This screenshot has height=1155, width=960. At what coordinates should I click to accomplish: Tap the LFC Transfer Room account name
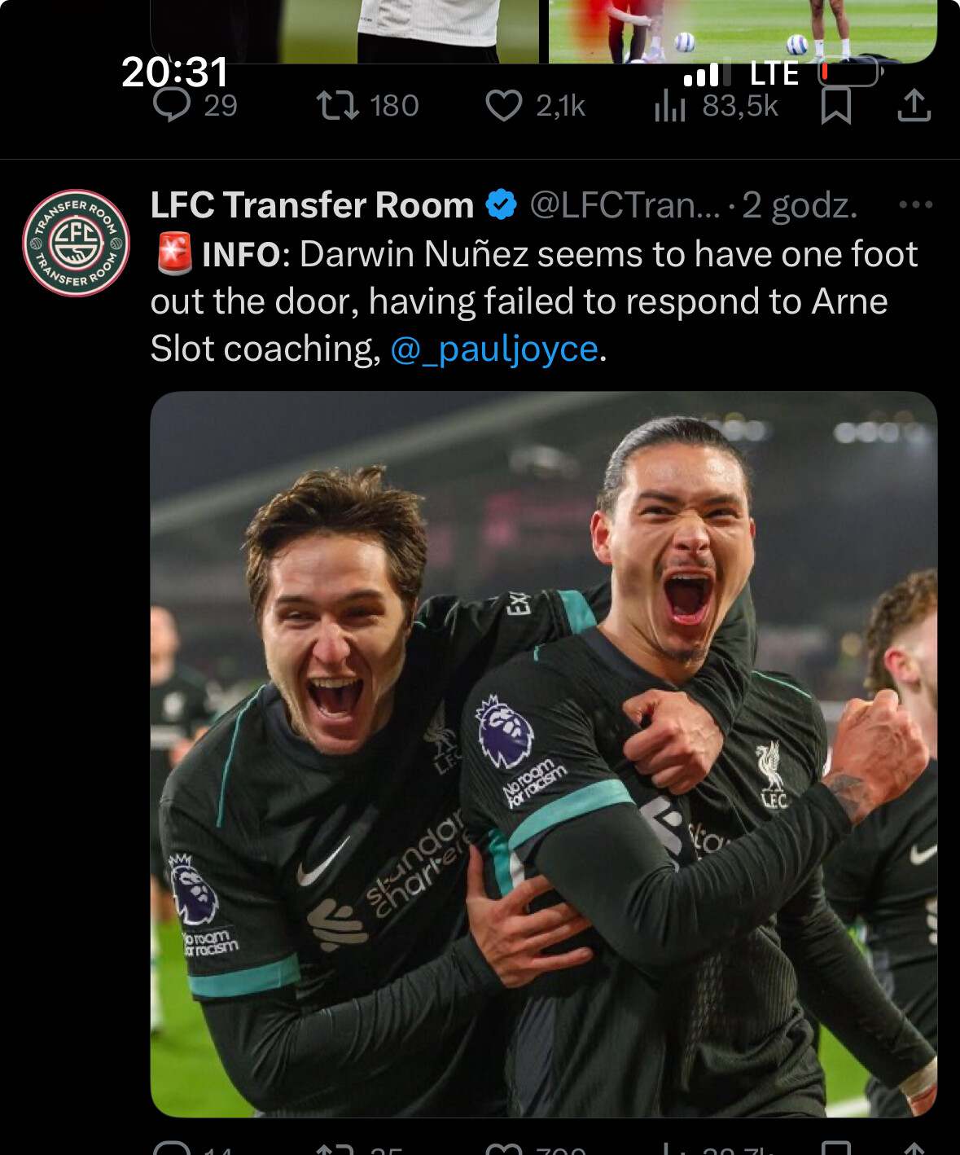click(x=313, y=205)
